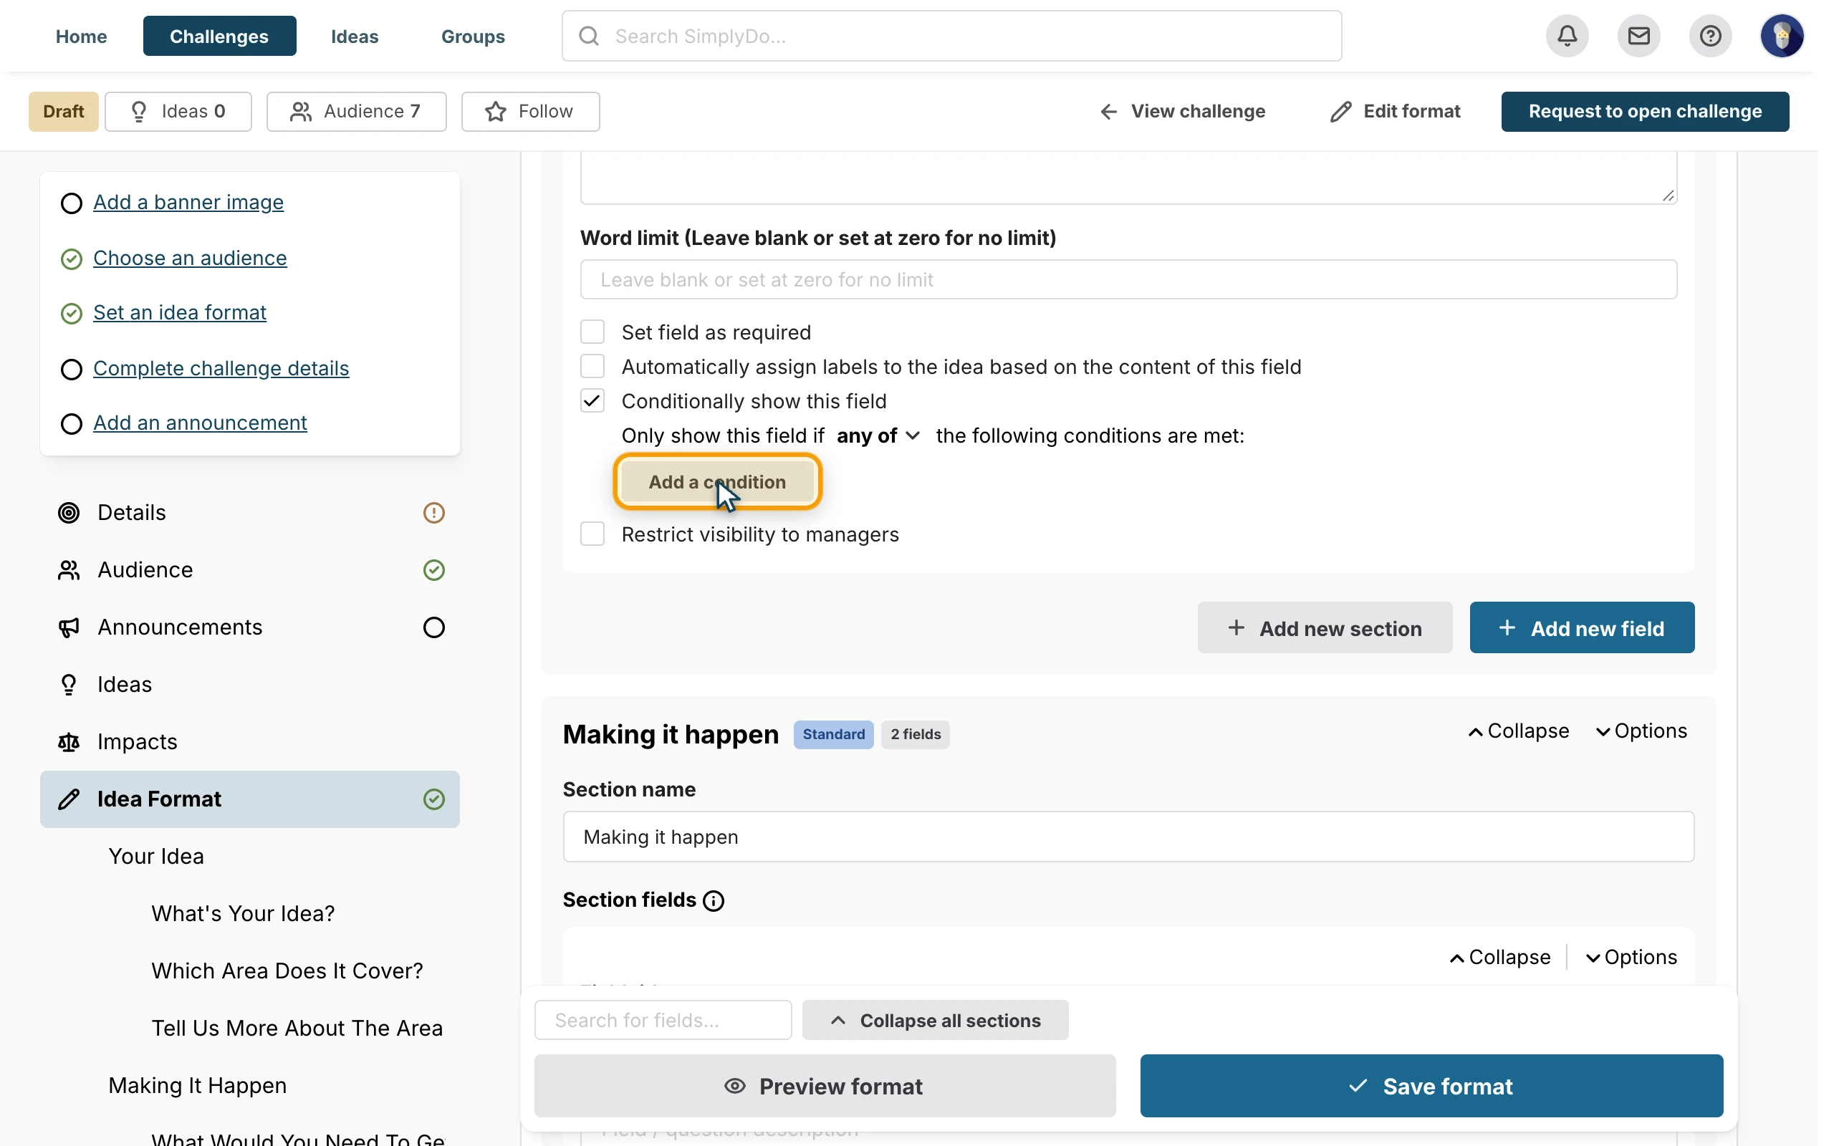Click the Audience completed check icon
The height and width of the screenshot is (1146, 1834).
[433, 570]
